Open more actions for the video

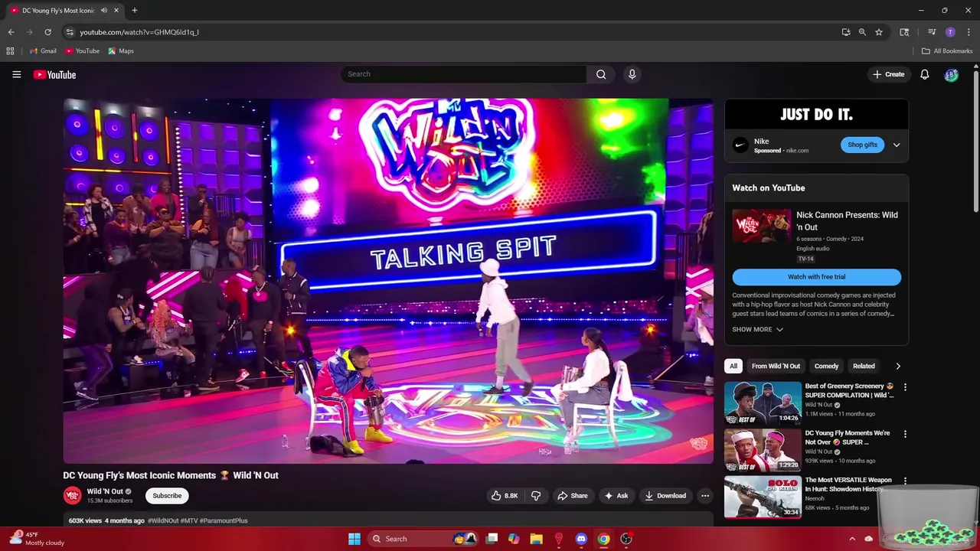(x=705, y=495)
